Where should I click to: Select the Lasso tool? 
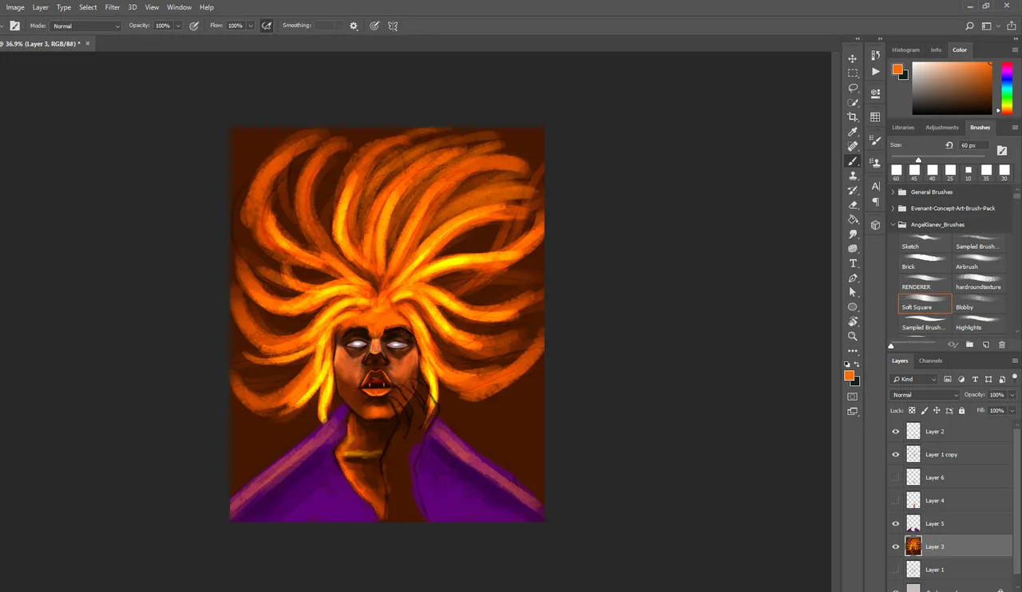[x=853, y=88]
